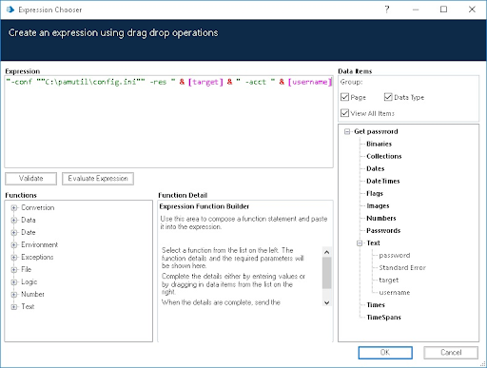This screenshot has width=487, height=368.
Task: Select the DateTimes data item group
Action: pos(383,181)
